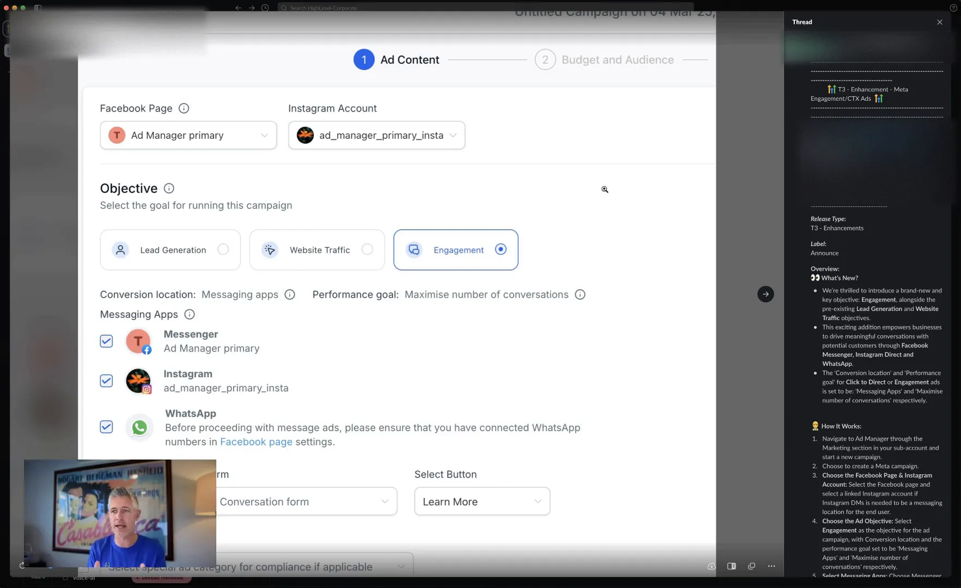
Task: Open Performance goal info tooltip icon
Action: [580, 295]
